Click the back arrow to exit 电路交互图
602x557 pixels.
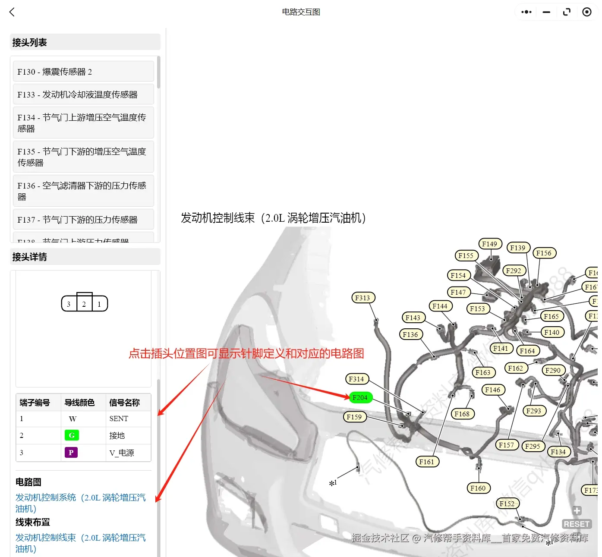(x=12, y=12)
